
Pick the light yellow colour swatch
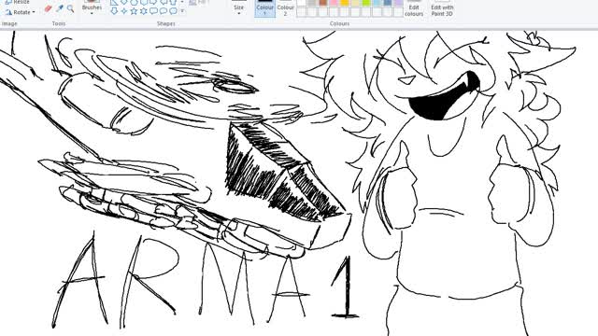pyautogui.click(x=355, y=2)
